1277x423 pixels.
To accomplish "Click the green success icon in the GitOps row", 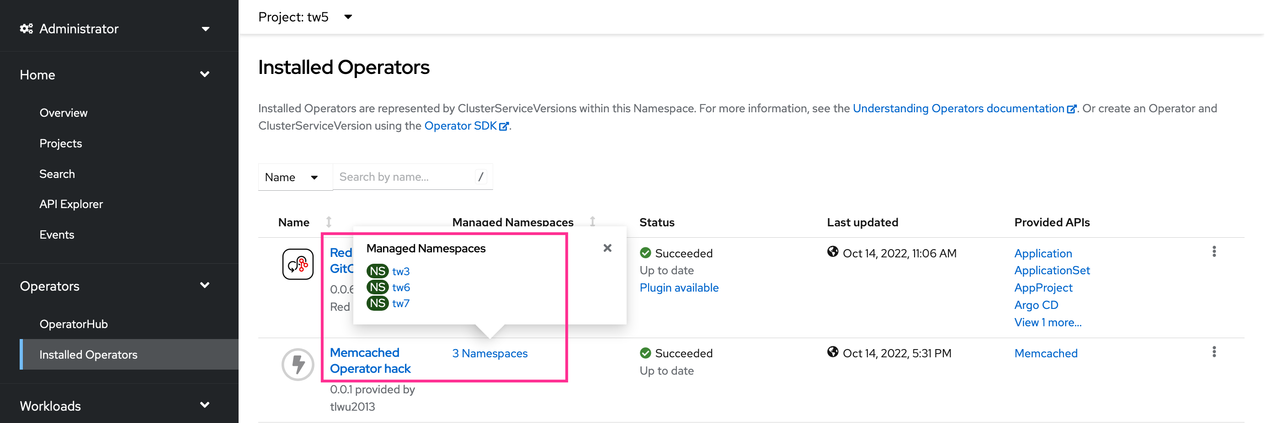I will pos(645,253).
